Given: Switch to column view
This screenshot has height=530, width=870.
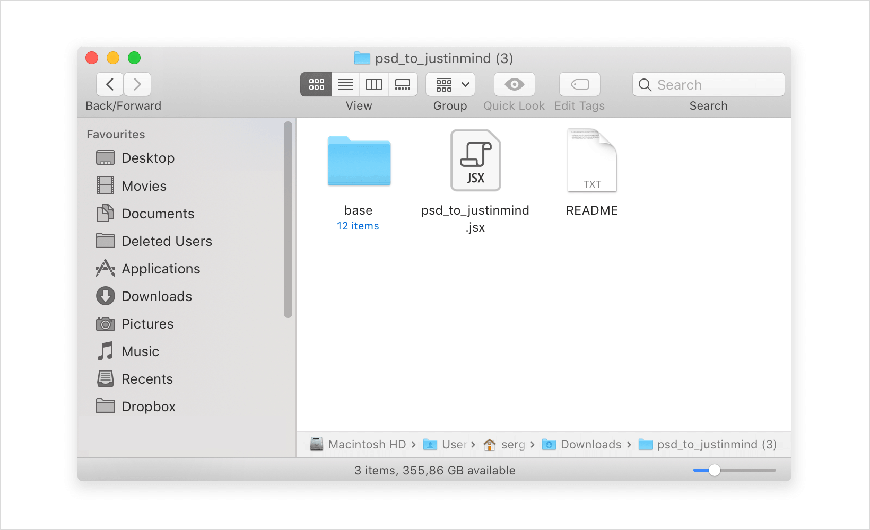Looking at the screenshot, I should (x=374, y=84).
